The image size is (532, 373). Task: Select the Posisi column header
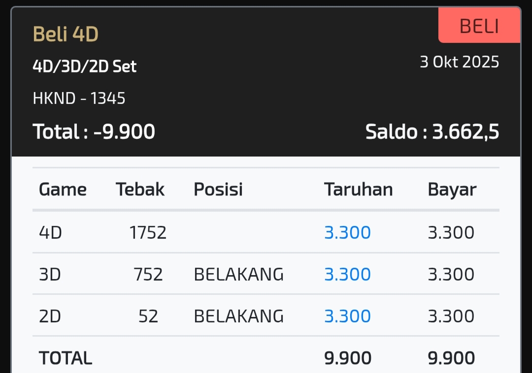pos(218,189)
